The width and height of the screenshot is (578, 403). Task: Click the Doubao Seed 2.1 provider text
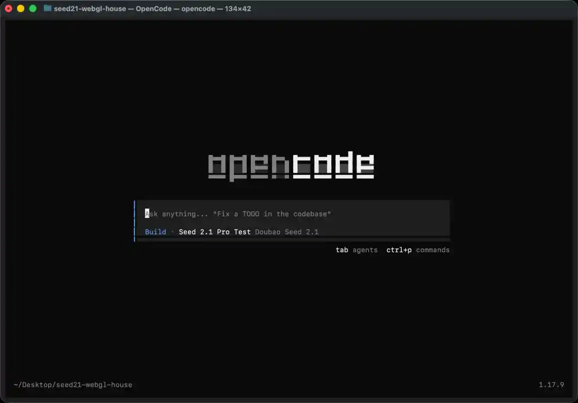(x=286, y=232)
